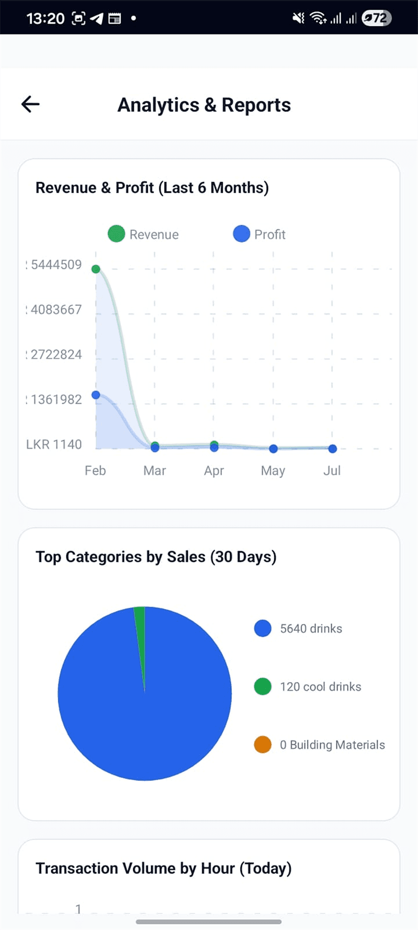Image resolution: width=418 pixels, height=930 pixels.
Task: Tap Transaction Volume by Hour heading
Action: [164, 868]
